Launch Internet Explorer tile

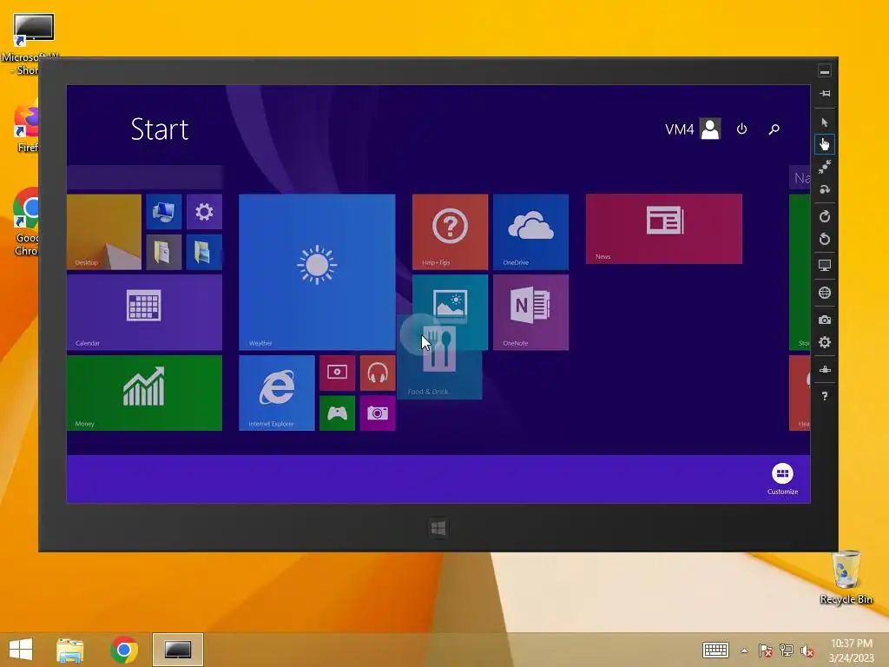click(277, 393)
